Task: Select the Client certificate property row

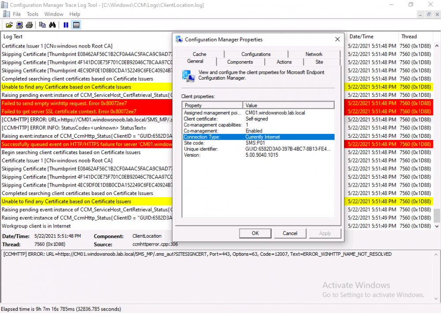Action: (x=258, y=119)
